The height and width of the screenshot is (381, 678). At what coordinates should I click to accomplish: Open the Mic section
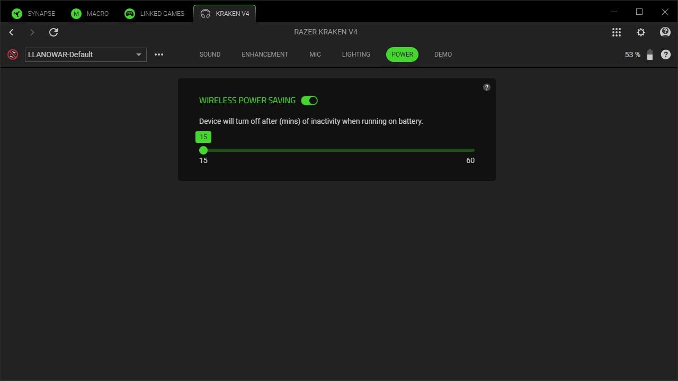click(315, 55)
